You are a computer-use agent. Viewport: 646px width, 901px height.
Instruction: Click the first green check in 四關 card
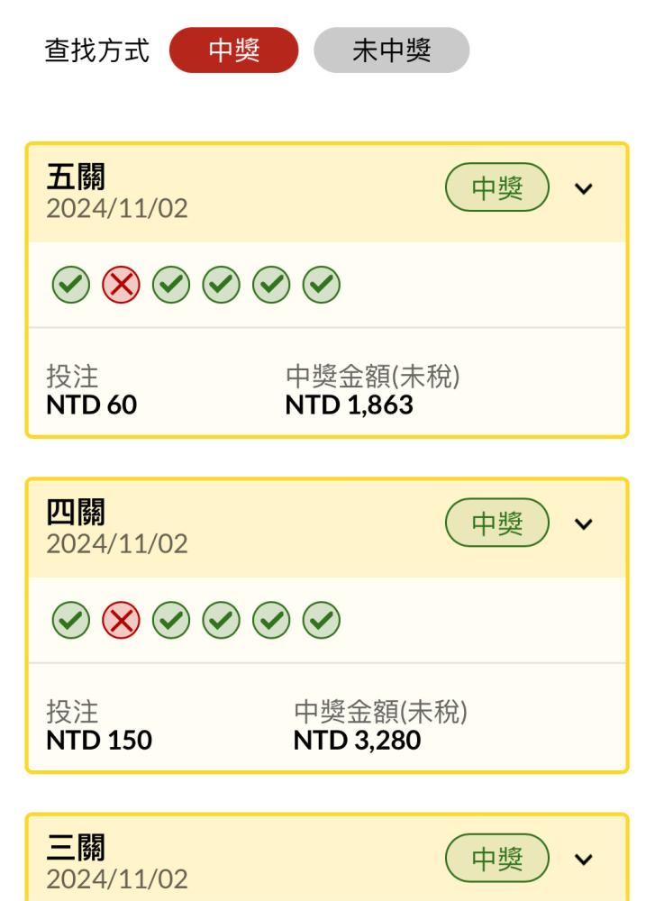tap(70, 620)
